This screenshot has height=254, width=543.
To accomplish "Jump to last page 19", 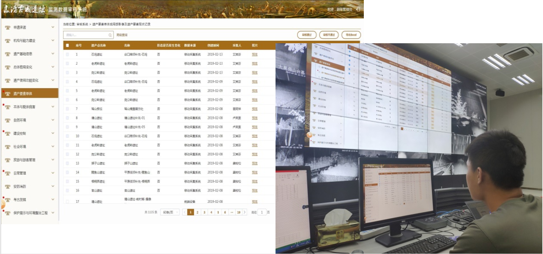I will click(x=239, y=212).
